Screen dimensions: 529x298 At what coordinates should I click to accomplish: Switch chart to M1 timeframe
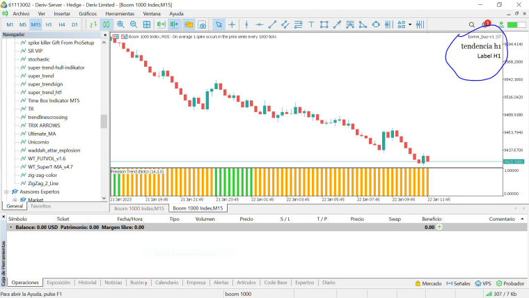coord(10,24)
